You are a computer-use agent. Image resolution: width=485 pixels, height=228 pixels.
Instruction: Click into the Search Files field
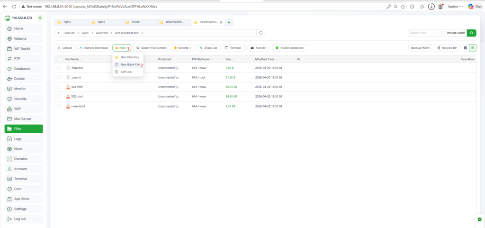pos(424,33)
